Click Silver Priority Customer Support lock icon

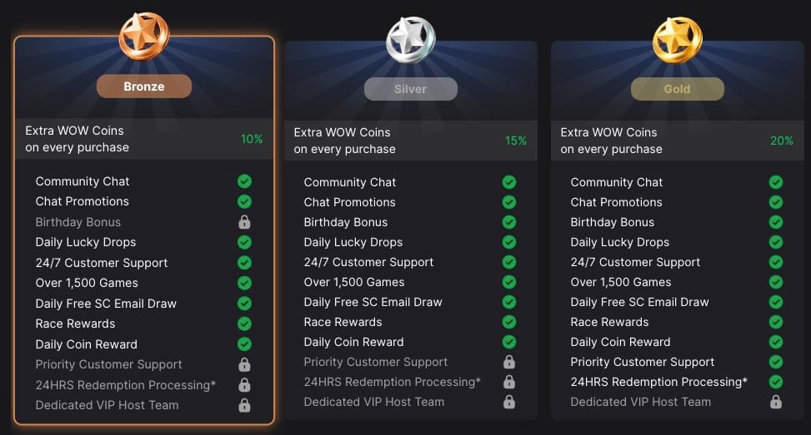509,362
